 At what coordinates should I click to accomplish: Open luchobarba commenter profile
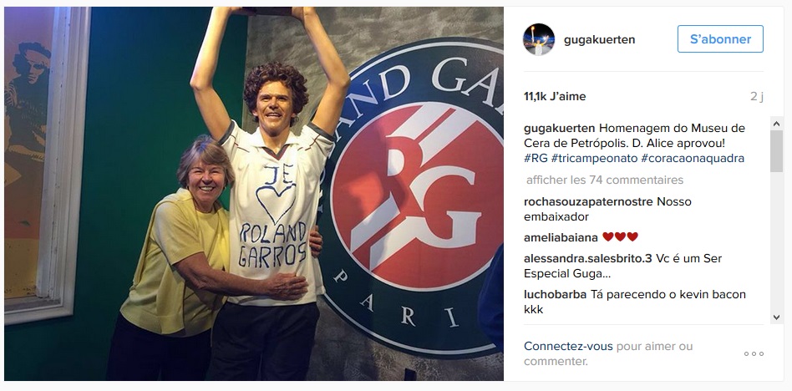(x=555, y=294)
